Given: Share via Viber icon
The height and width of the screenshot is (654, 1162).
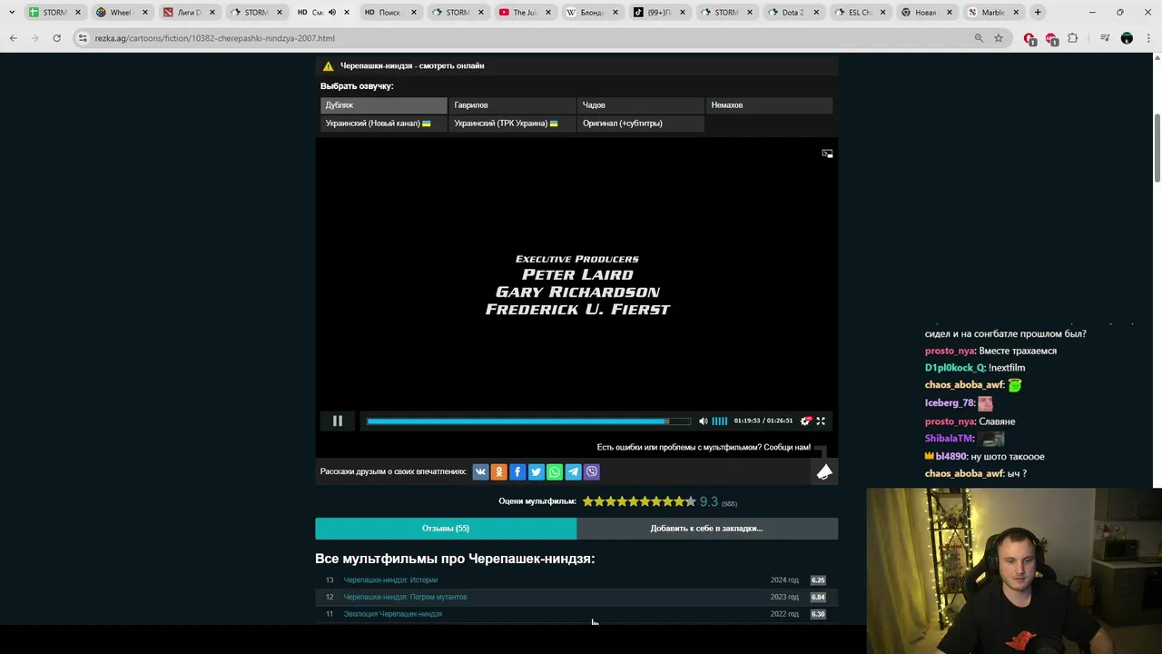Looking at the screenshot, I should (x=592, y=471).
